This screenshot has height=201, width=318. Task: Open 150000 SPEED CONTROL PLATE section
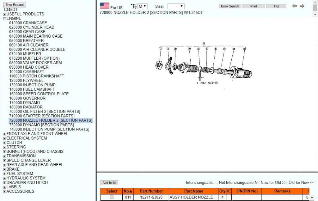point(39,94)
